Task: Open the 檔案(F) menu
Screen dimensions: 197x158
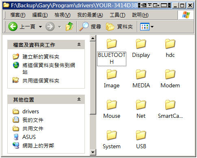Action: pos(18,15)
